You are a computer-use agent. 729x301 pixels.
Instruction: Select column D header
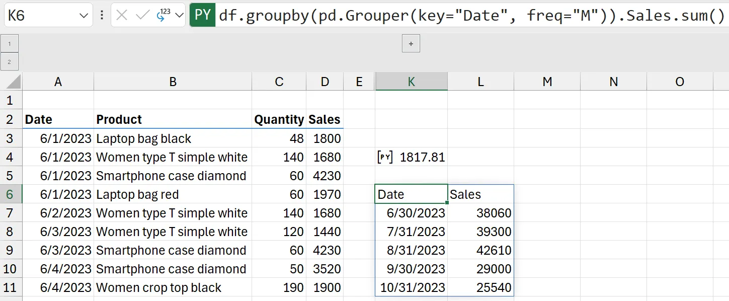[325, 81]
